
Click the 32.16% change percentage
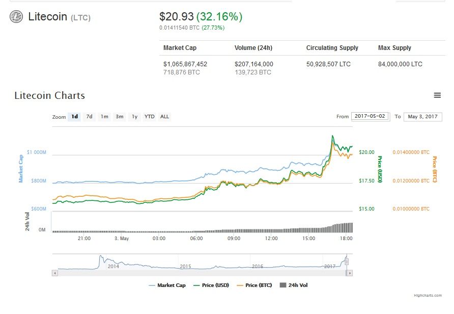click(219, 16)
